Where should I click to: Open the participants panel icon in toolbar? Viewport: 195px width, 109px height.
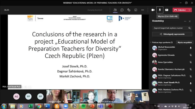(115, 10)
